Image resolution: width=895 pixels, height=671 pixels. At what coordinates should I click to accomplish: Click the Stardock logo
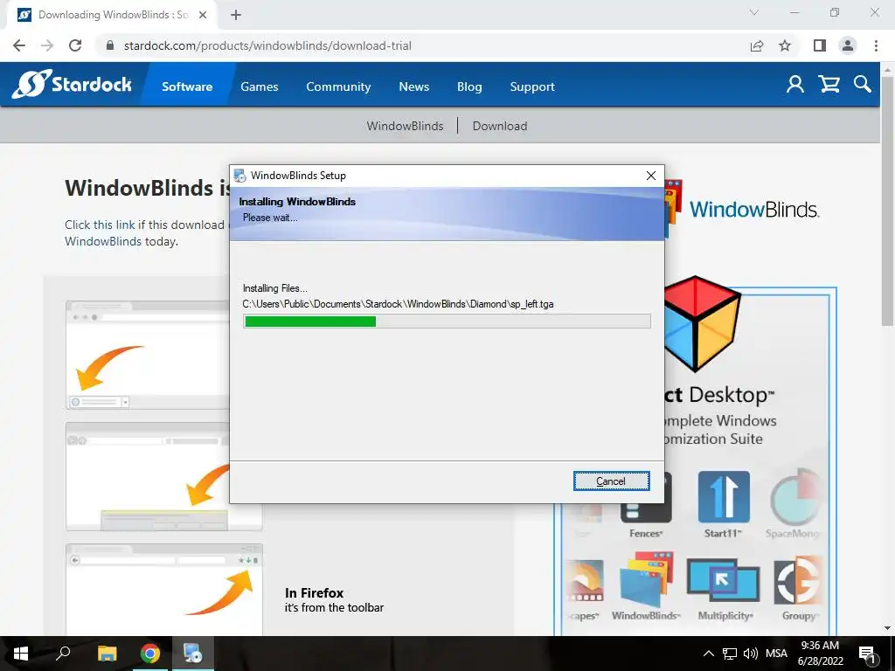72,85
